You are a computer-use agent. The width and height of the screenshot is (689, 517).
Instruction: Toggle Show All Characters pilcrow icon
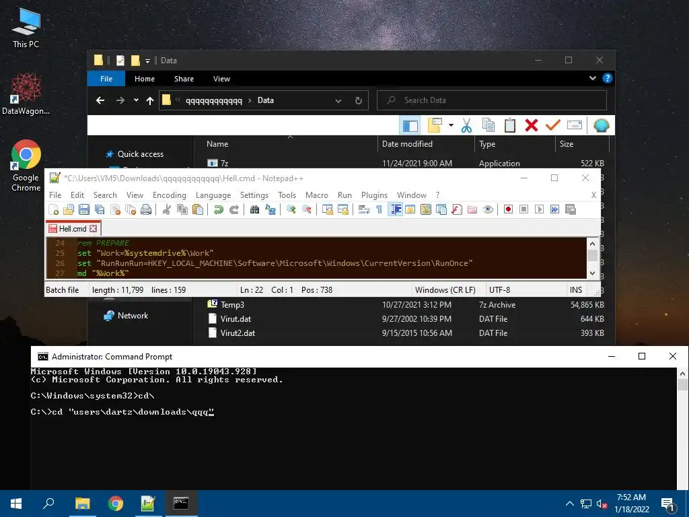379,210
